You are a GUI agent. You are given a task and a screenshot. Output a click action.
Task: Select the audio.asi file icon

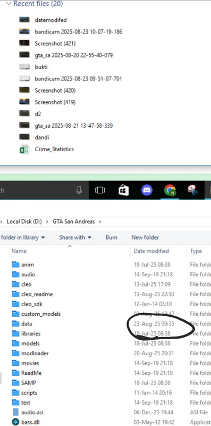[x=16, y=412]
